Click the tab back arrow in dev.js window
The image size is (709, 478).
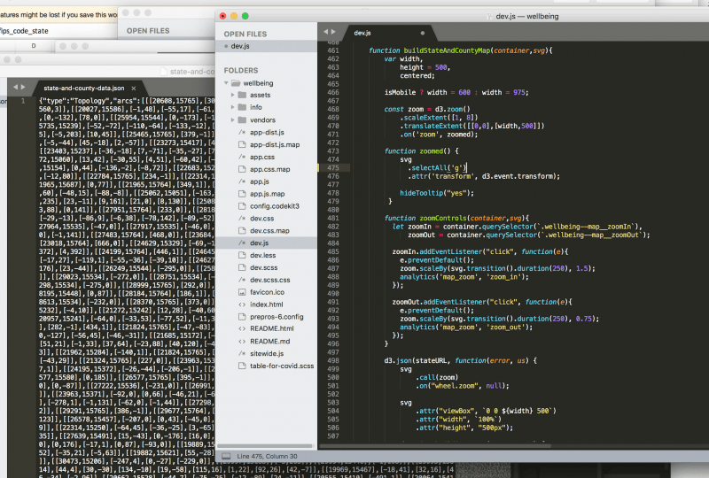point(327,32)
